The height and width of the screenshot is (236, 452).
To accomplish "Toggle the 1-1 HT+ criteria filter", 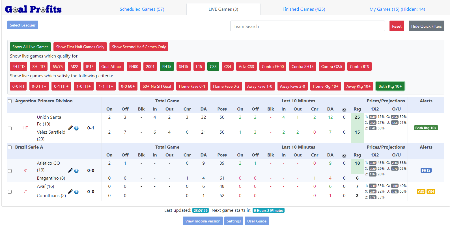I will click(x=106, y=86).
